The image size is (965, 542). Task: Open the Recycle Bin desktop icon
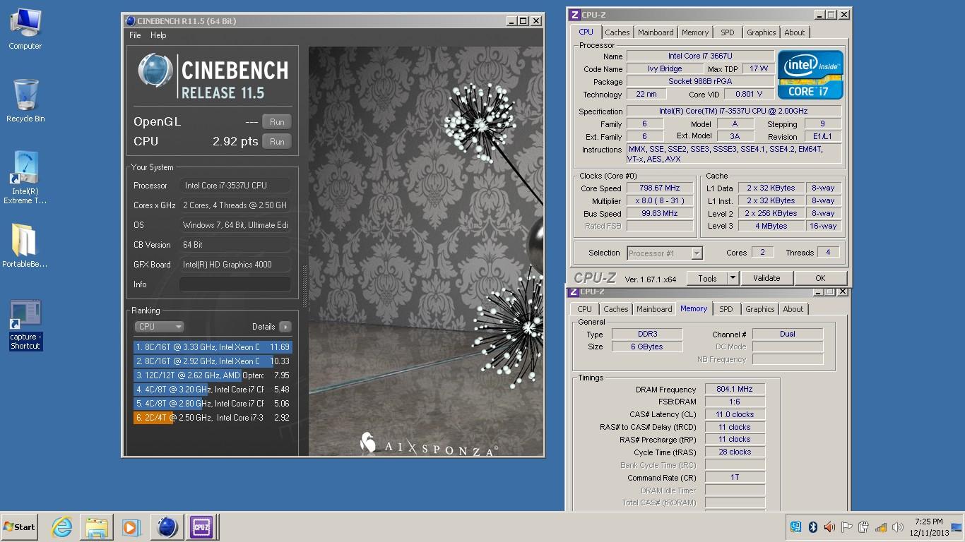tap(25, 100)
